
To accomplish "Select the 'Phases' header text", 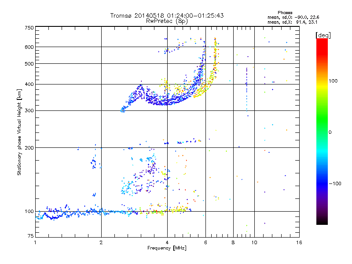I will click(285, 13).
